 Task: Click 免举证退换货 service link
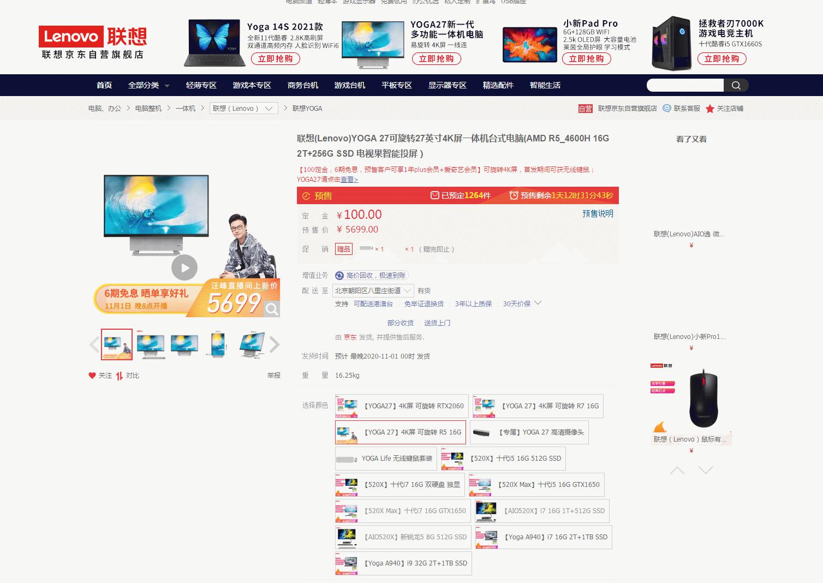click(424, 304)
